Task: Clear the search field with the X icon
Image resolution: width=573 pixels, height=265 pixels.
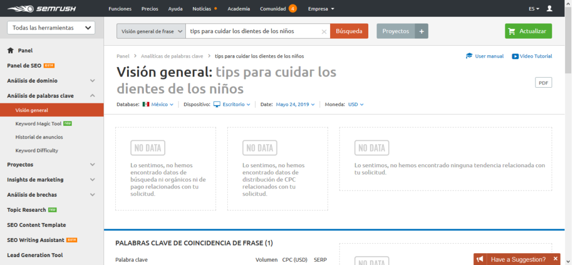Action: (323, 32)
